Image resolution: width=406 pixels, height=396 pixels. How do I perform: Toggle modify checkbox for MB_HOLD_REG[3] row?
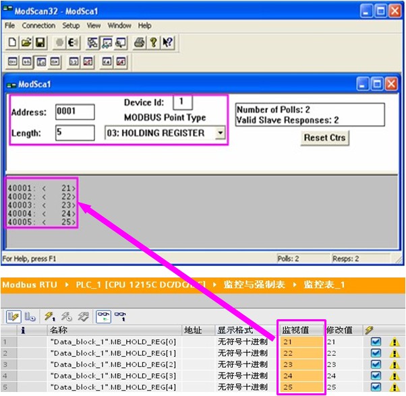[x=376, y=376]
